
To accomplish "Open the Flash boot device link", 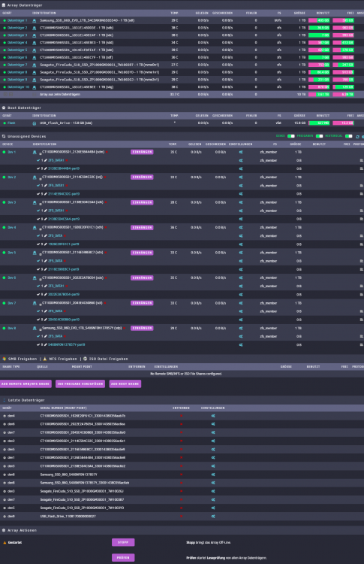I will pyautogui.click(x=11, y=123).
